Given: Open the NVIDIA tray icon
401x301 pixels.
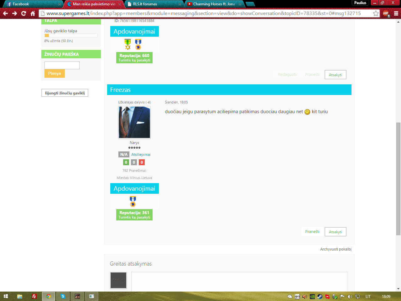Looking at the screenshot, I should tap(312, 296).
